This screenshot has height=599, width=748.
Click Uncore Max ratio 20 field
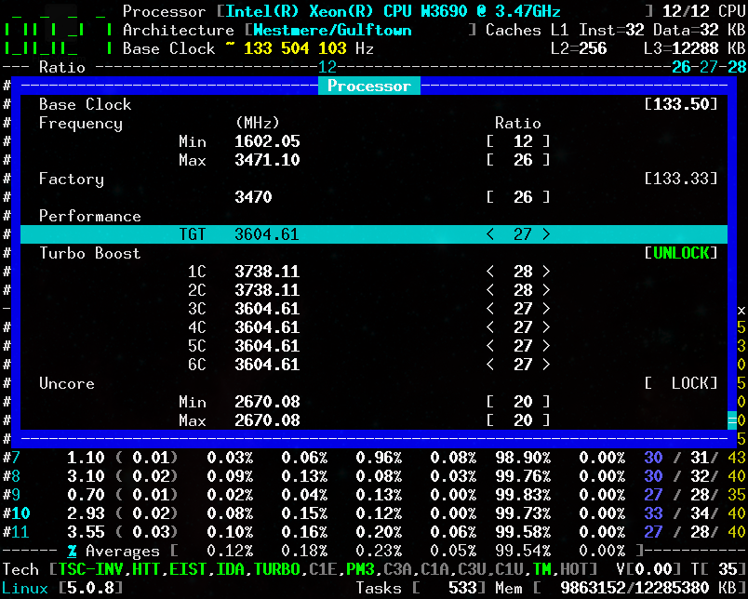click(x=518, y=420)
